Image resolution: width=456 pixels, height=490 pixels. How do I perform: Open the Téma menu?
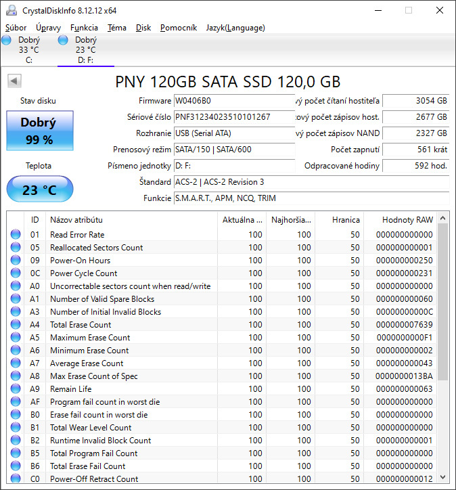pos(117,28)
